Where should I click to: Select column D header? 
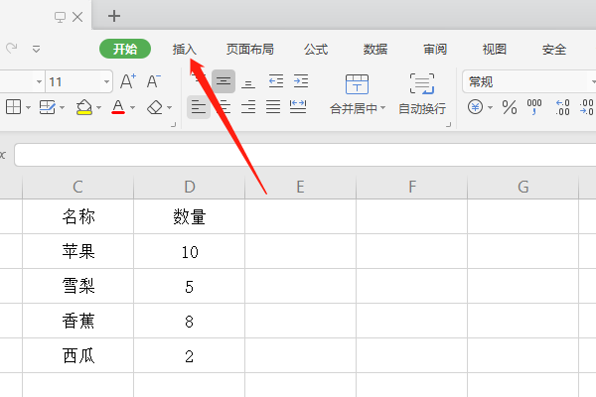(190, 187)
